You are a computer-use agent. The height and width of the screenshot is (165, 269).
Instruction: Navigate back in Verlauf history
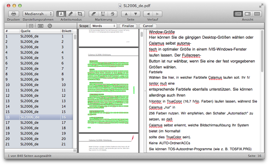click(148, 14)
